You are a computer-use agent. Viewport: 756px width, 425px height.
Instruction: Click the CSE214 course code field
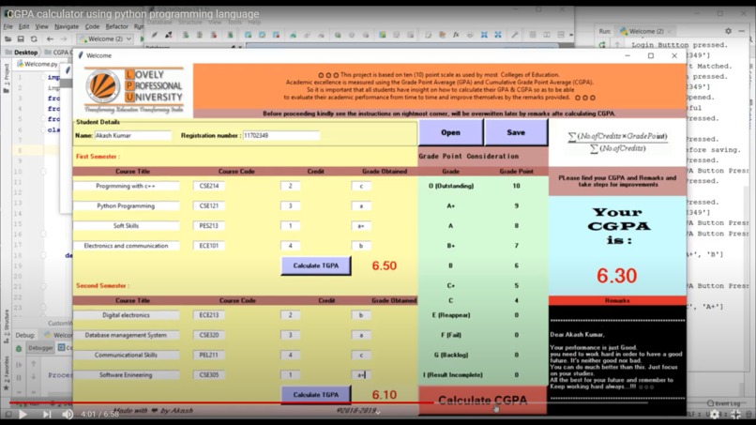pos(209,186)
